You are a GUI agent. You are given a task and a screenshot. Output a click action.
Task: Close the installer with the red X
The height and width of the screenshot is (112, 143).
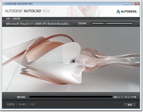[137, 4]
